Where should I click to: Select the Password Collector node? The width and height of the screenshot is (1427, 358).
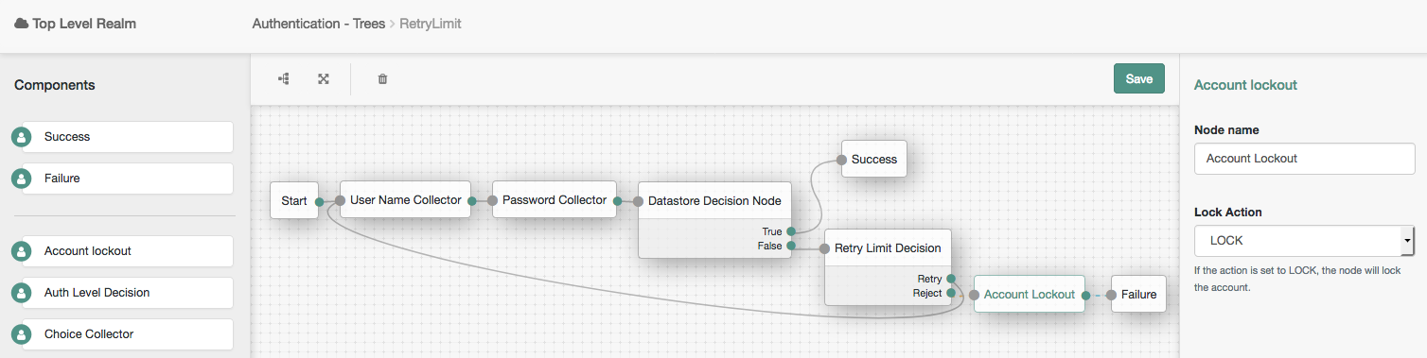[555, 199]
